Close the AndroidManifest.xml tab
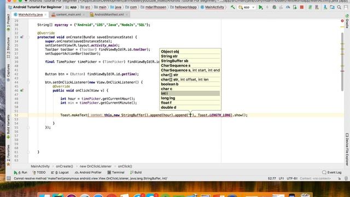Image resolution: width=350 pixels, height=197 pixels. (126, 15)
